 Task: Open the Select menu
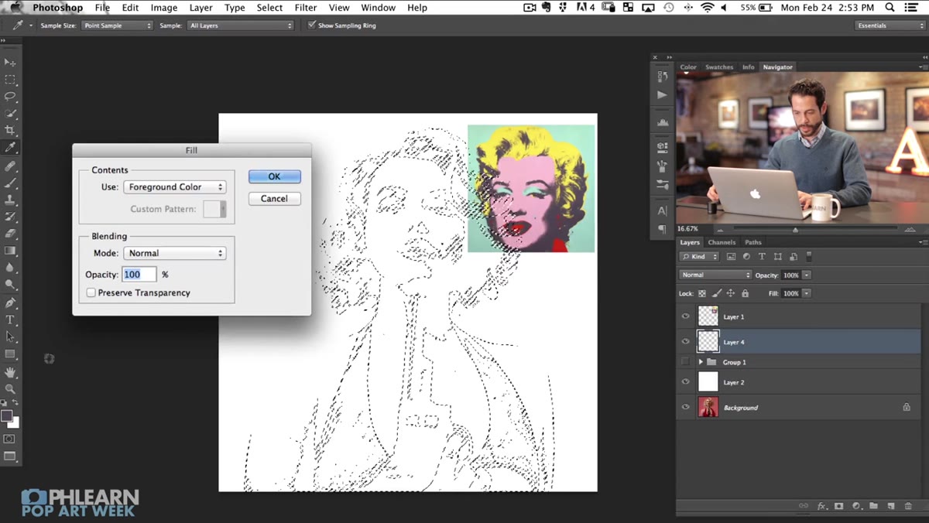269,8
